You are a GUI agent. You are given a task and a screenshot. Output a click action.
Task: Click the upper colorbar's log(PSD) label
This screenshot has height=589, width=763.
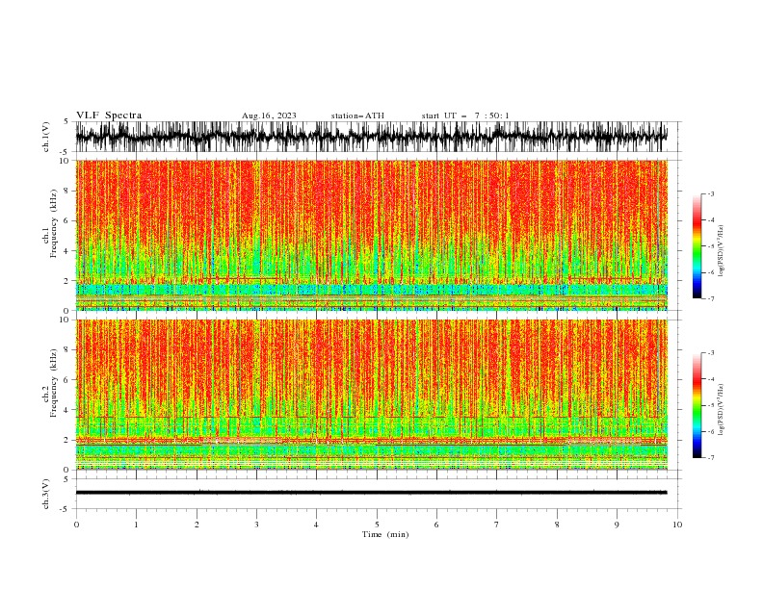click(721, 251)
